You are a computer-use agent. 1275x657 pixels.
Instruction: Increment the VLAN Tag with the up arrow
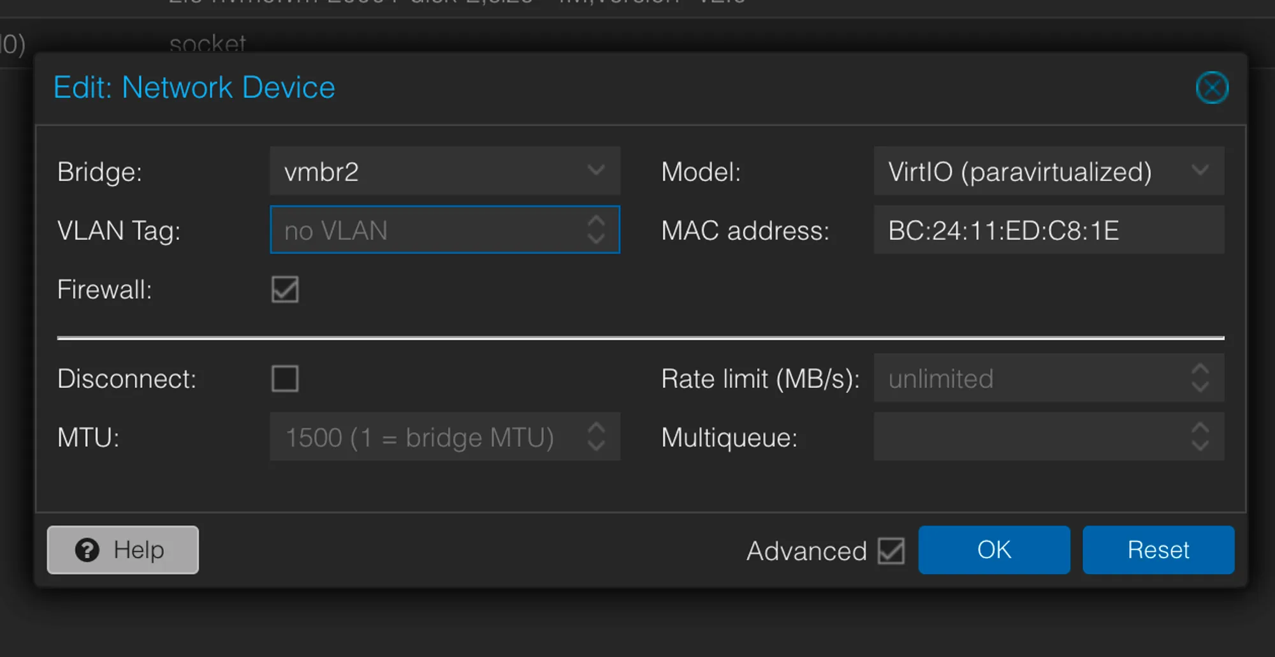(597, 221)
